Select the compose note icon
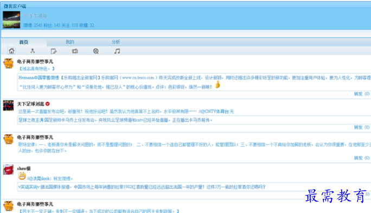Viewport: 371px width, 213px height. (x=54, y=51)
